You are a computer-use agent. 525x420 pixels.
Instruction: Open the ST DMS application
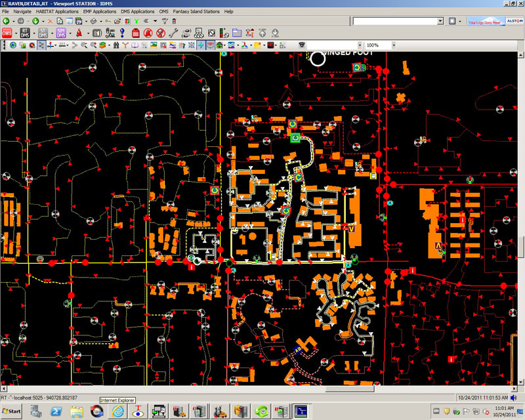[x=43, y=33]
